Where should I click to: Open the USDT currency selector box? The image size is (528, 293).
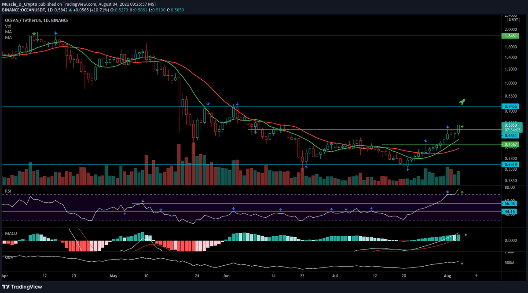tap(513, 20)
